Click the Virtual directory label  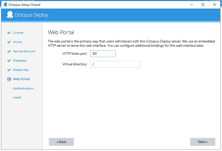[74, 64]
